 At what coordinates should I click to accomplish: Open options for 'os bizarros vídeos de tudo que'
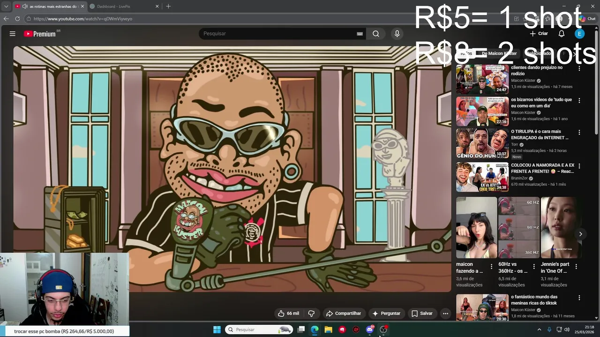(579, 101)
